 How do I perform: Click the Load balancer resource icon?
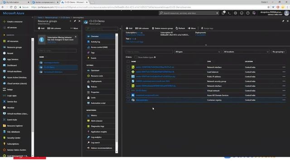(133, 72)
